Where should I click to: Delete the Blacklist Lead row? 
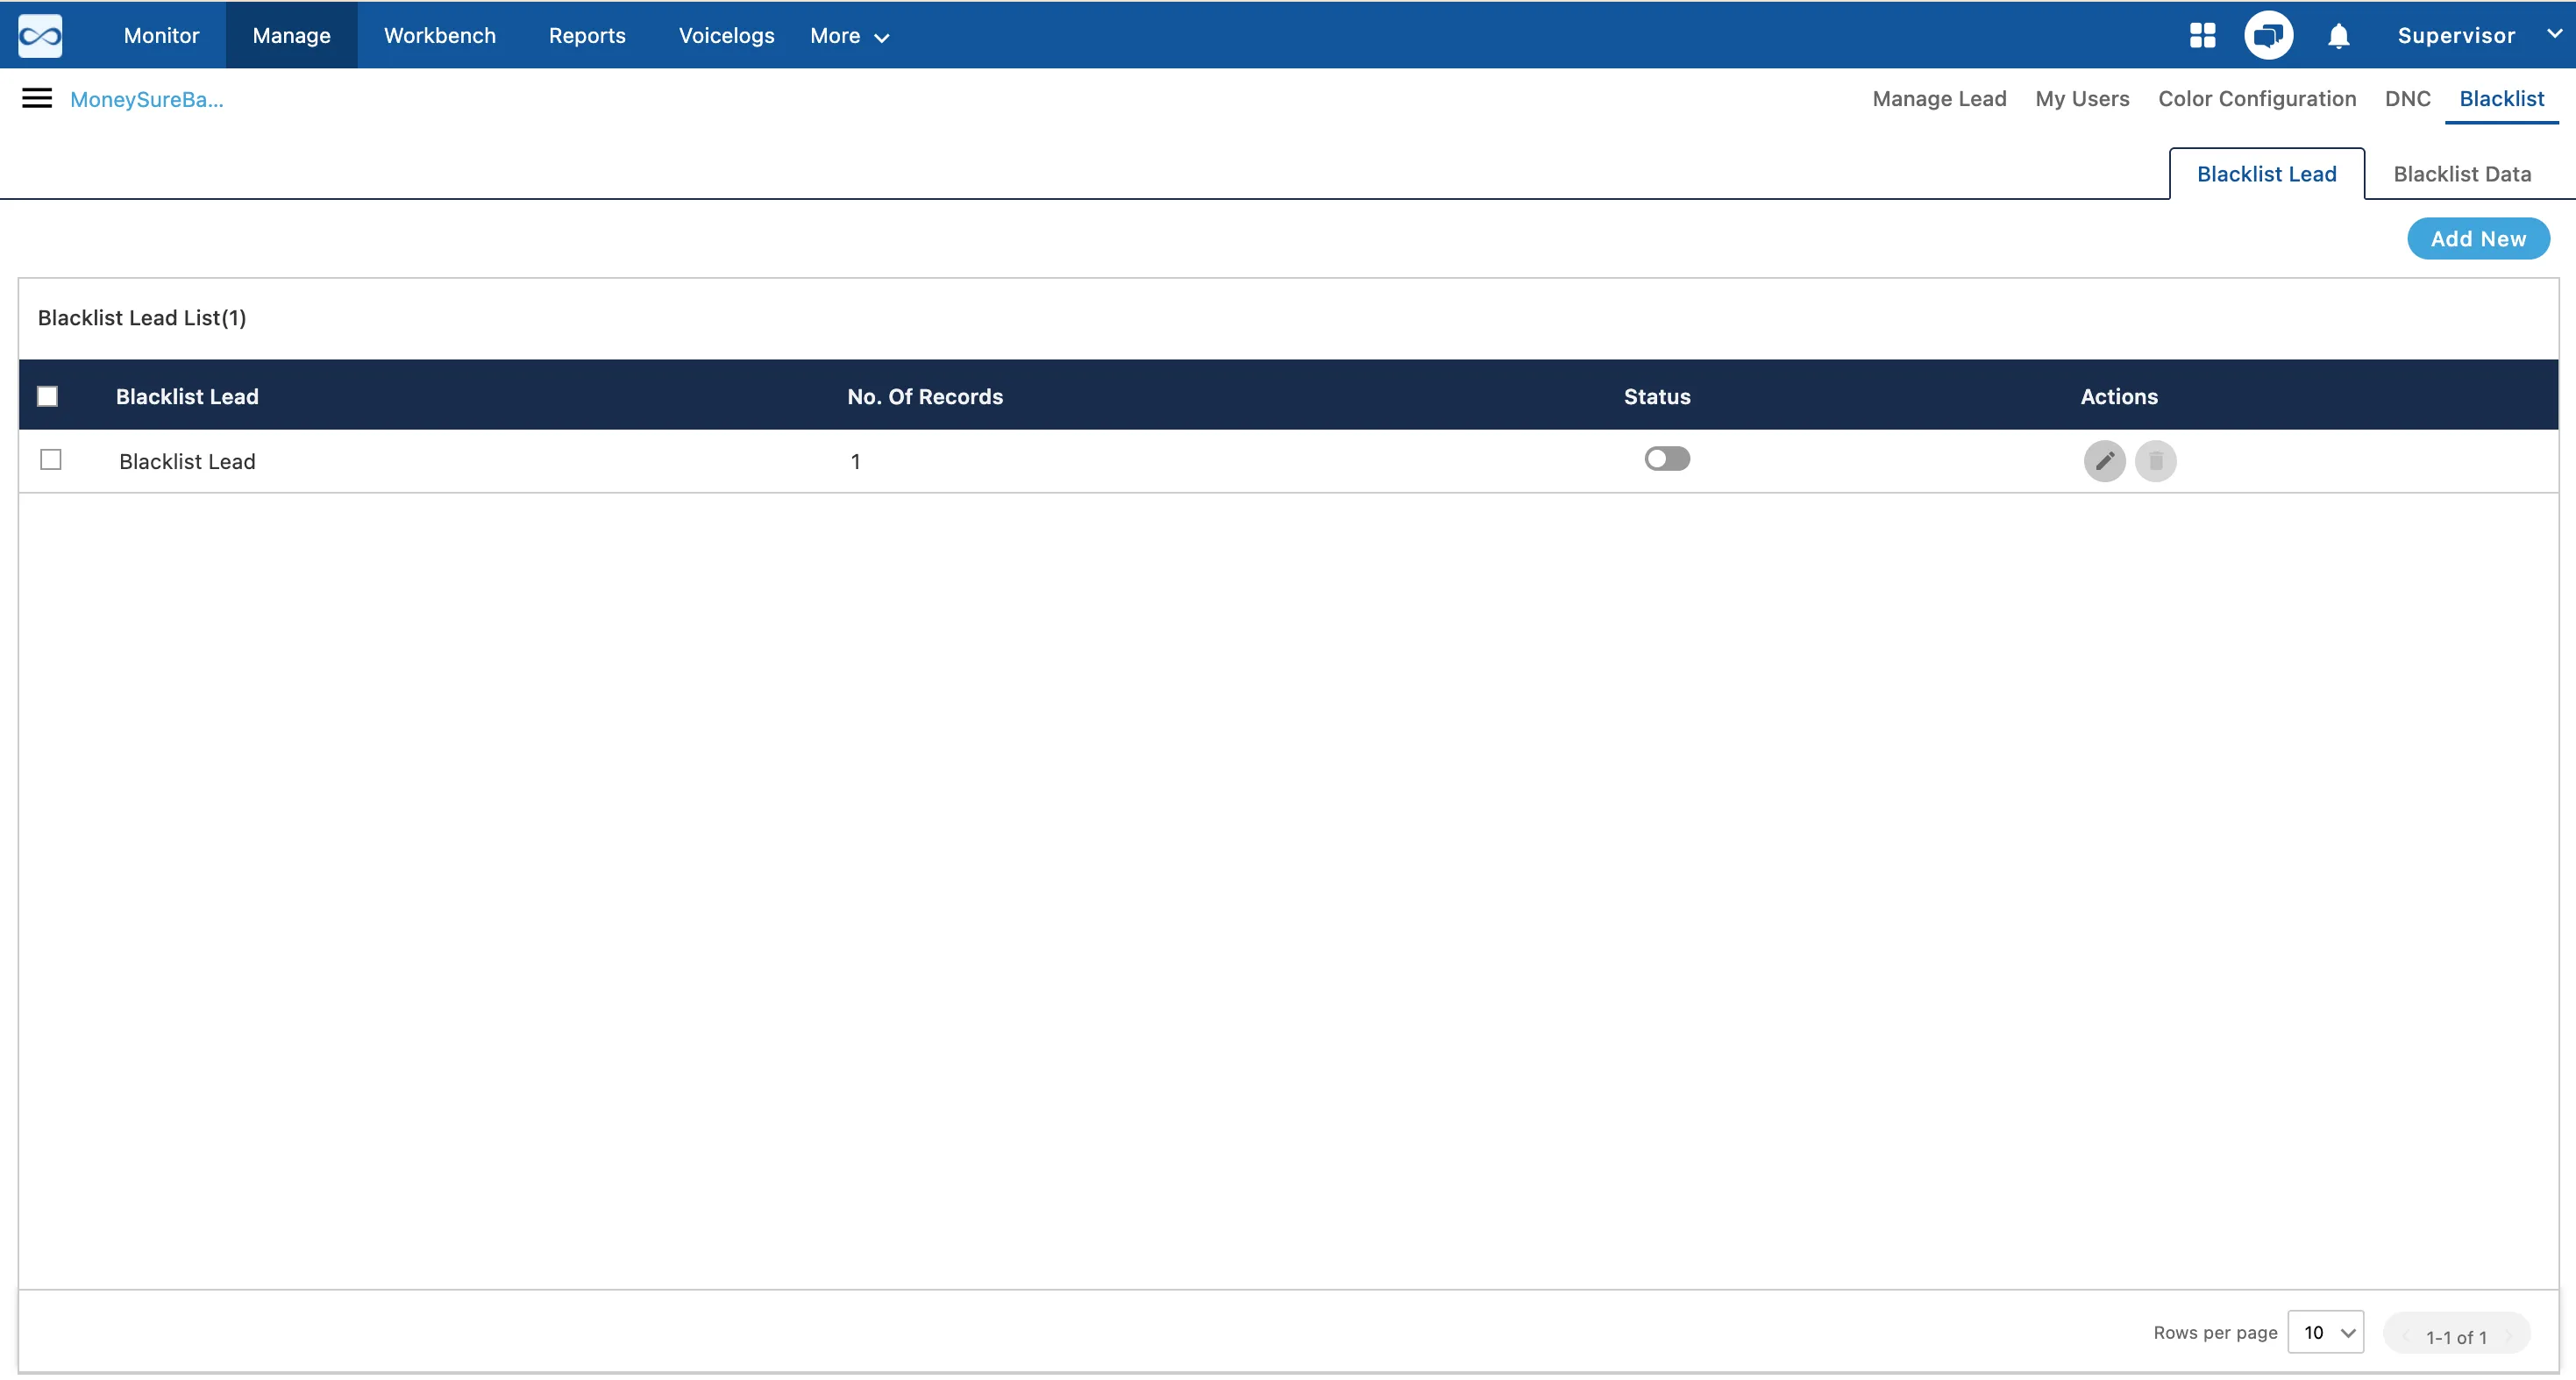pos(2155,461)
